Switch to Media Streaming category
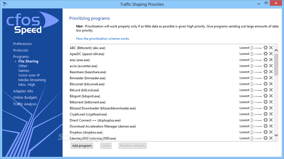 click(32, 80)
